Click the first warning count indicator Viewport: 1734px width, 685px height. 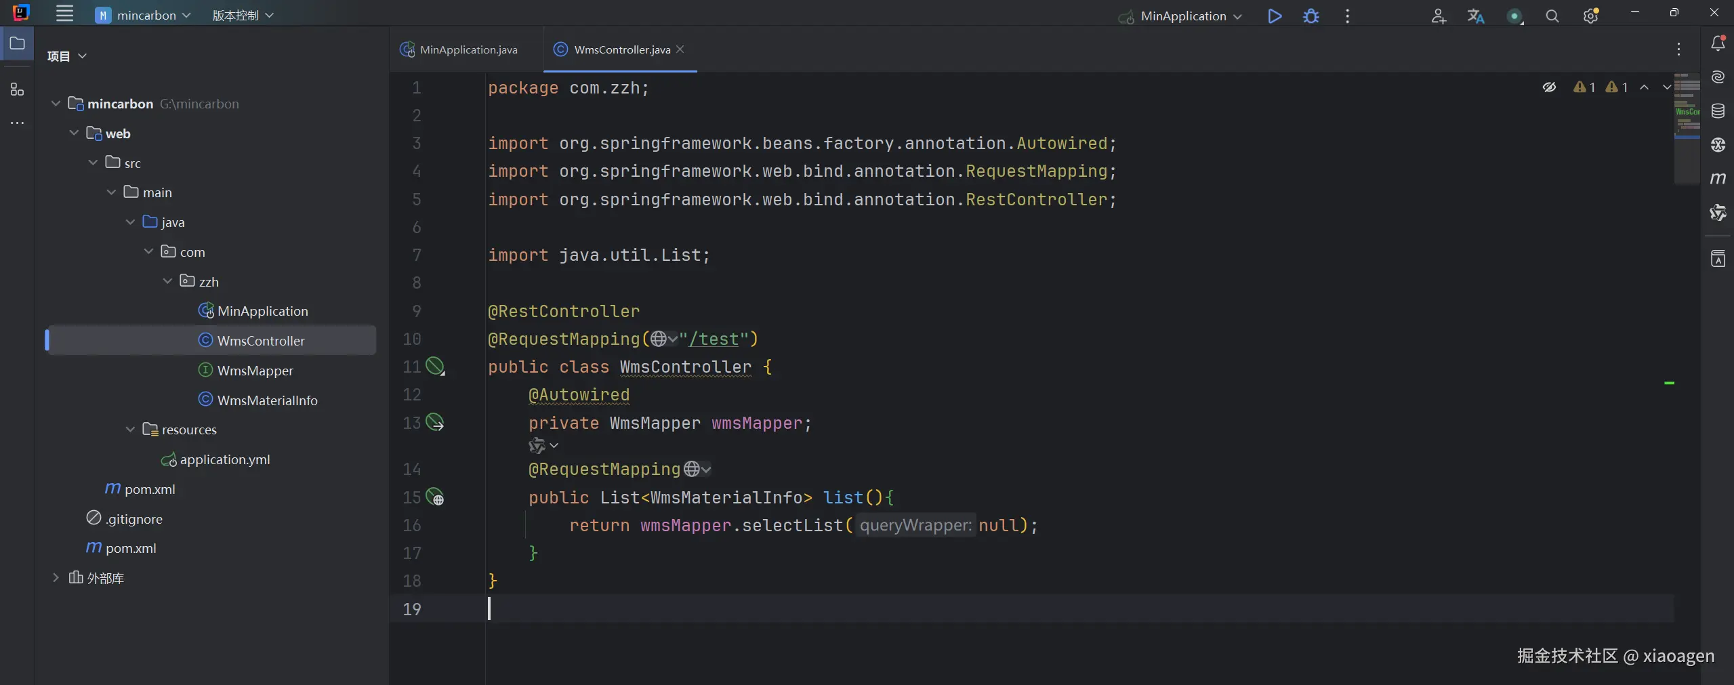click(1584, 87)
